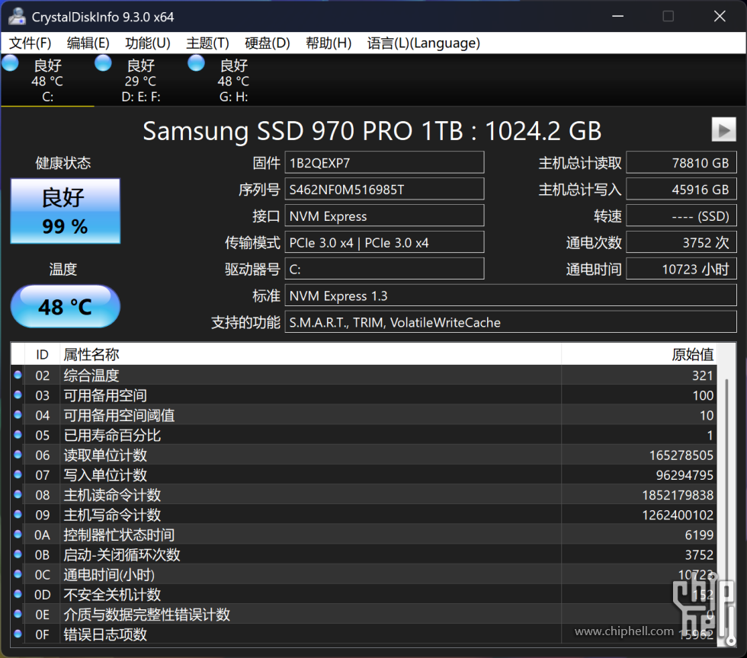Viewport: 747px width, 658px height.
Task: Select raw value 165278505 in row 06
Action: [681, 455]
